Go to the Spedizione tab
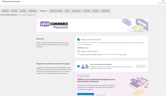 pos(33,11)
